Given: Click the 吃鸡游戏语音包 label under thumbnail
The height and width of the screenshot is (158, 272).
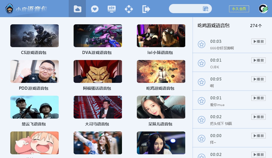Looking at the screenshot, I should pos(160,88).
